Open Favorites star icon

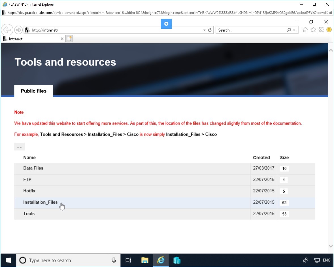coord(313,30)
